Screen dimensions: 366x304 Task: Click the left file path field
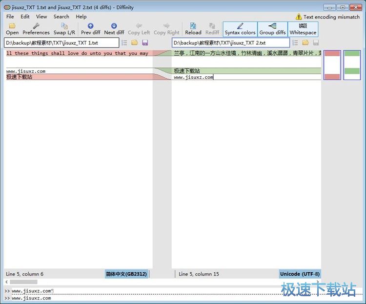61,43
